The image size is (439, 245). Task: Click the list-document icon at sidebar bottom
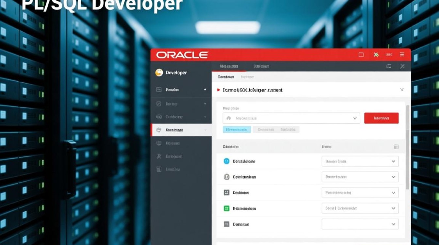[x=159, y=169]
